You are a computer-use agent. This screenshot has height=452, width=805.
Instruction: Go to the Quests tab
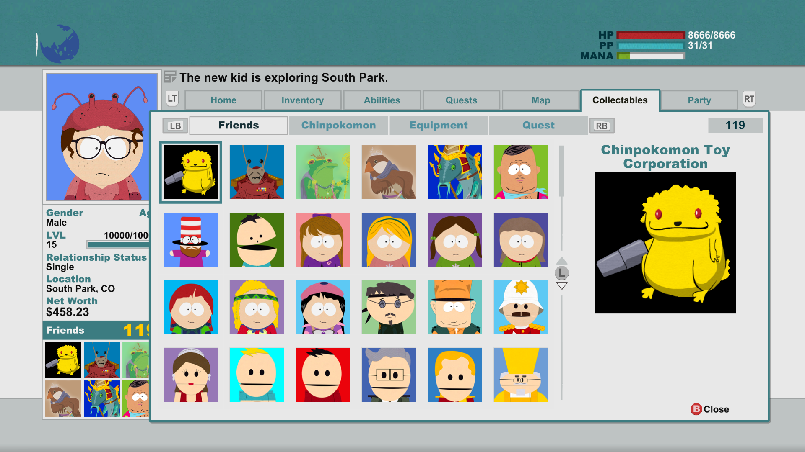[x=461, y=100]
